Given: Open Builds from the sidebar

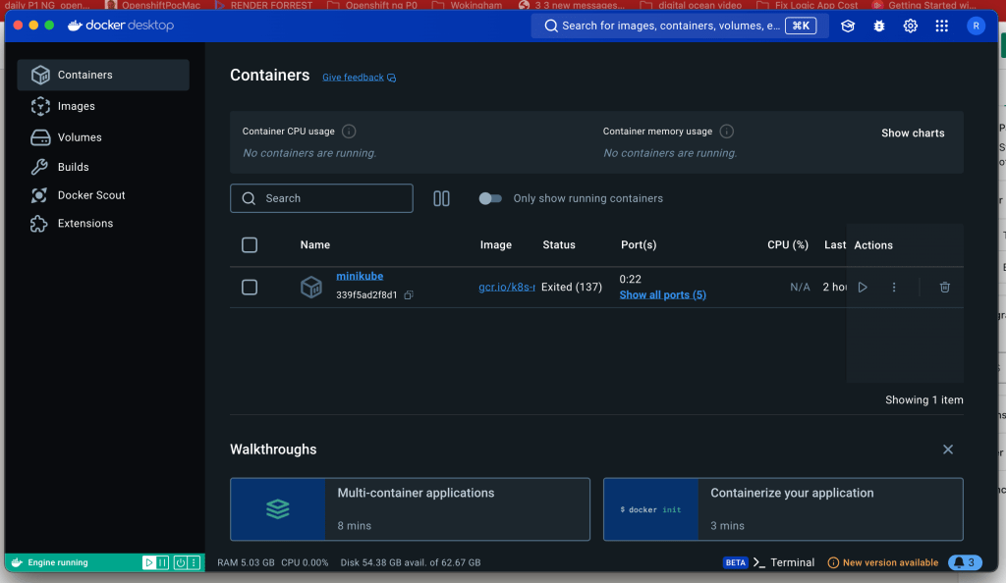Looking at the screenshot, I should pos(103,167).
